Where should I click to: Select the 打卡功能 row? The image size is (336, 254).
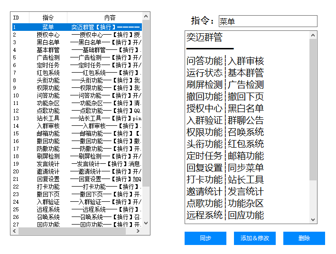tap(48, 187)
